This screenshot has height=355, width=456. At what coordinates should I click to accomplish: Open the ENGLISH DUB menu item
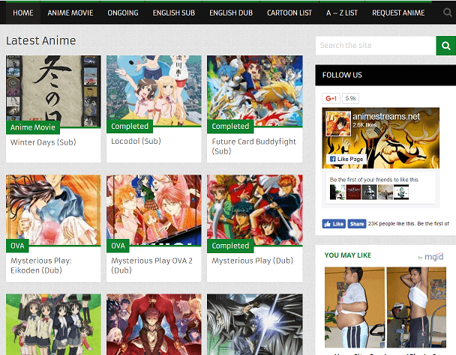(231, 13)
